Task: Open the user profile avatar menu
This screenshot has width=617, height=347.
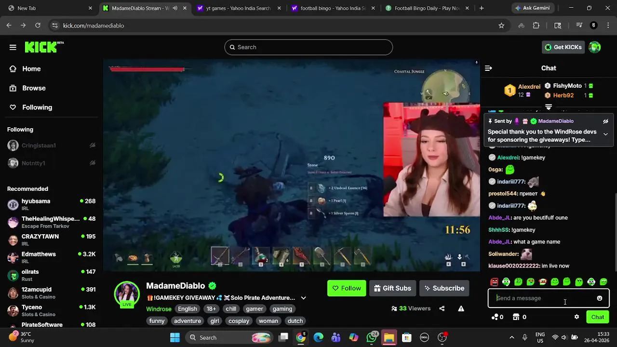Action: [595, 47]
